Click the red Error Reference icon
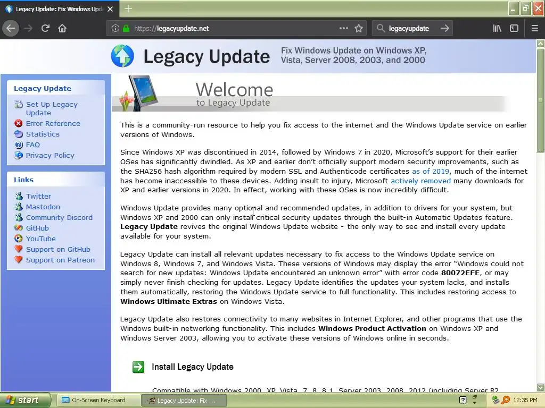Viewport: 545px width, 408px height. (19, 123)
